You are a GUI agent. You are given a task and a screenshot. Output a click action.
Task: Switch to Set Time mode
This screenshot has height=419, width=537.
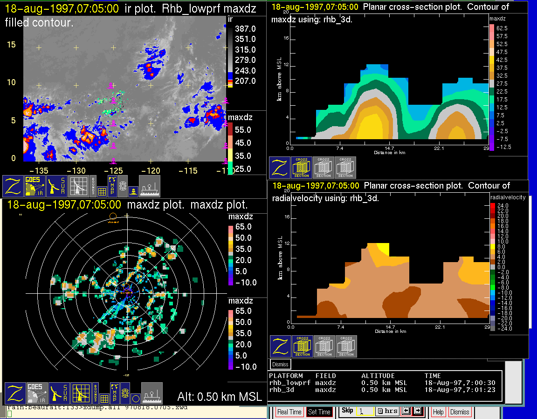[x=319, y=412]
